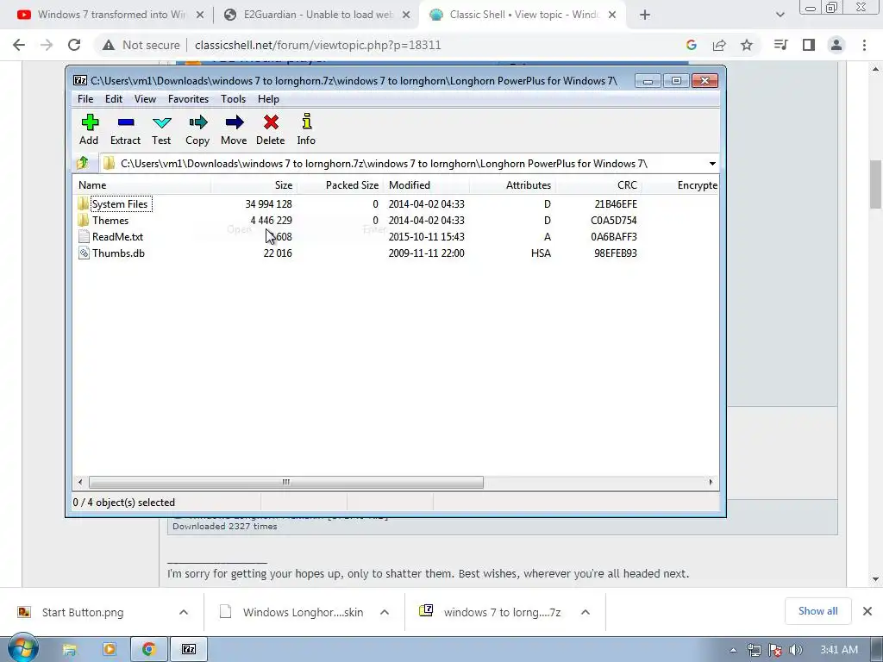Sort by Packed Size column header
The image size is (883, 662).
pos(340,185)
